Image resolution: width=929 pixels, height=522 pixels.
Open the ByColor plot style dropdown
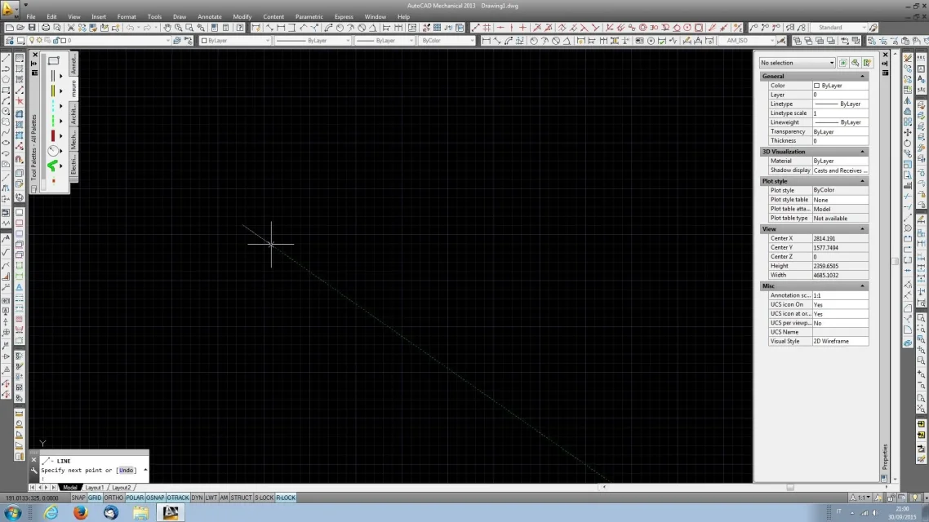coord(447,41)
